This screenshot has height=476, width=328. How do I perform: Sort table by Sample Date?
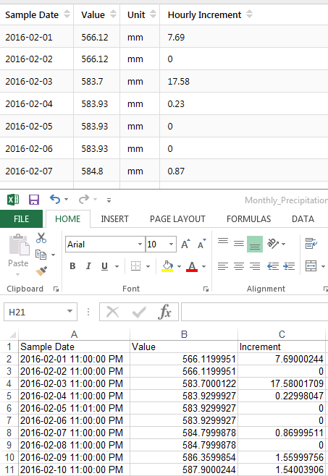coord(67,14)
